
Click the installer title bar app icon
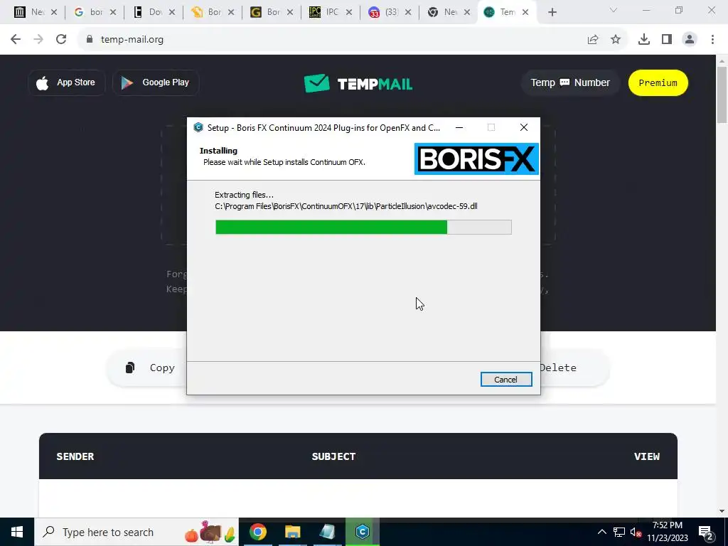[x=198, y=128]
